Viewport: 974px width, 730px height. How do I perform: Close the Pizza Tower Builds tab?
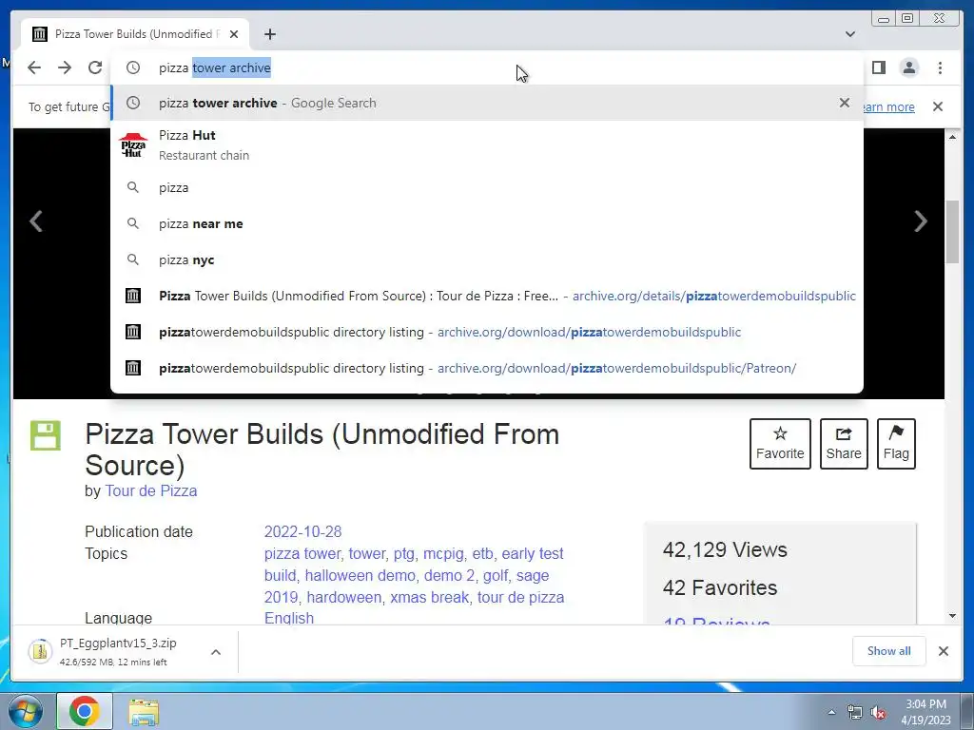234,34
